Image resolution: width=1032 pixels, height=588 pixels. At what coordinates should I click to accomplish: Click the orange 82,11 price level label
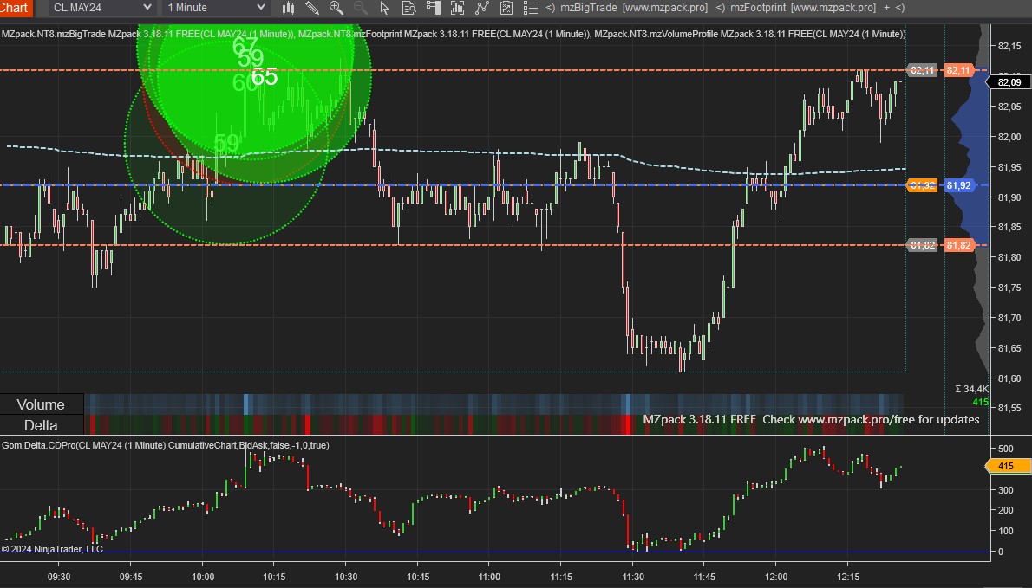tap(958, 70)
